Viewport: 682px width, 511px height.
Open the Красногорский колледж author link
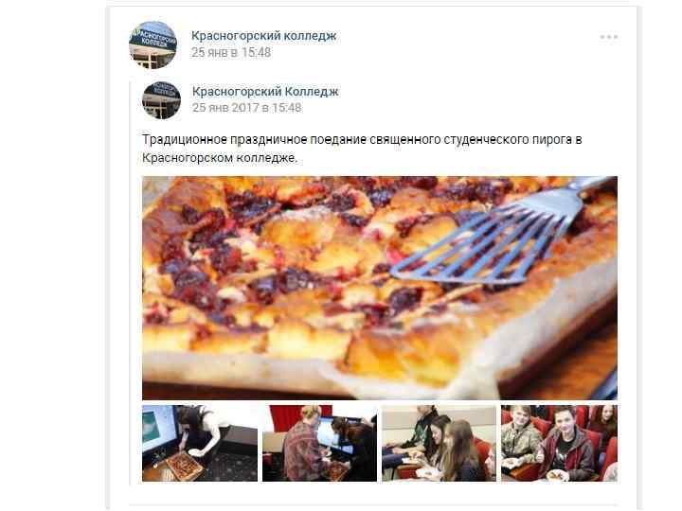pyautogui.click(x=264, y=36)
